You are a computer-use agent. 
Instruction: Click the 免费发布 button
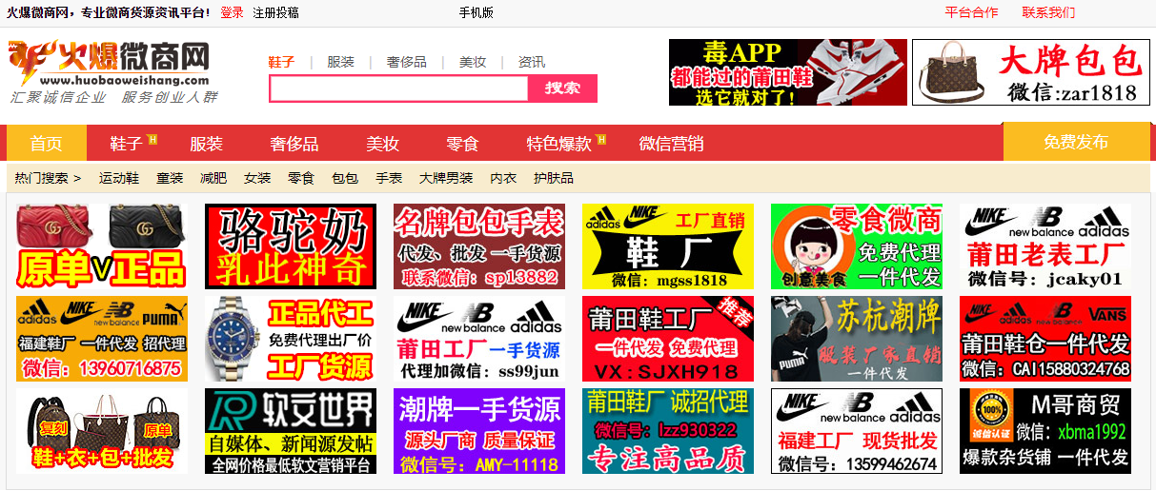[x=1075, y=143]
